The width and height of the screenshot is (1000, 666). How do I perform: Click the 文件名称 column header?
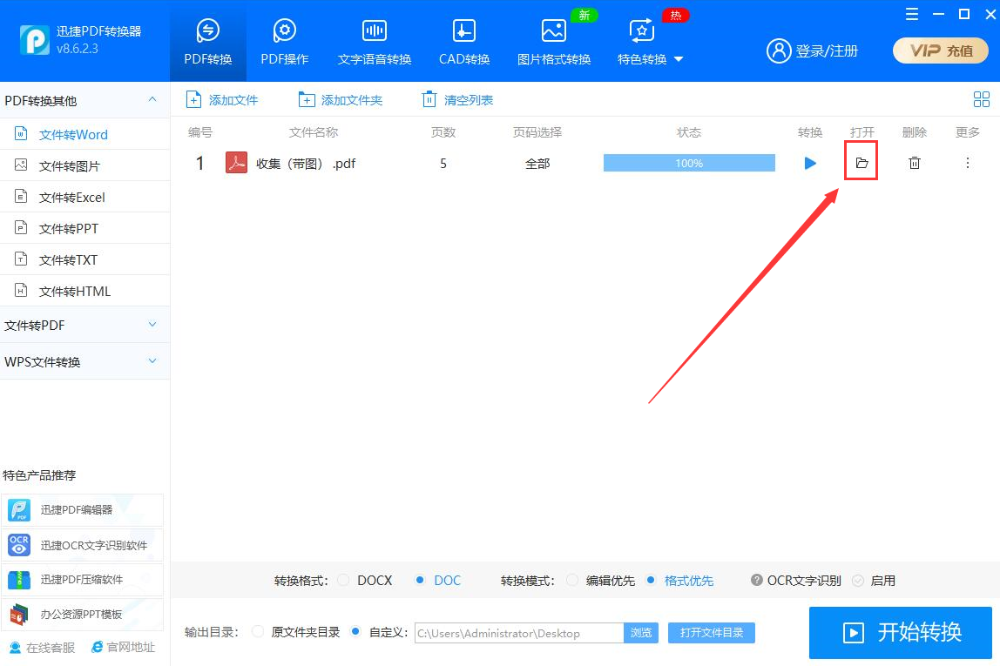(x=313, y=132)
